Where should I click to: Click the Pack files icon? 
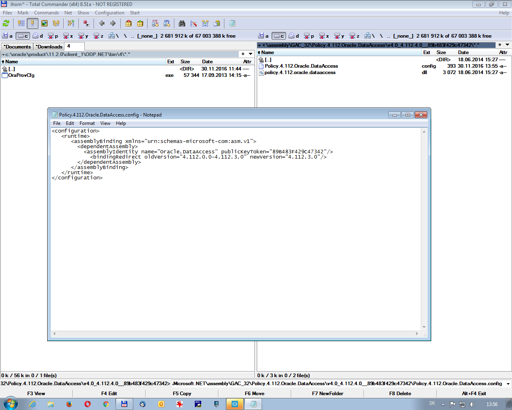(128, 23)
